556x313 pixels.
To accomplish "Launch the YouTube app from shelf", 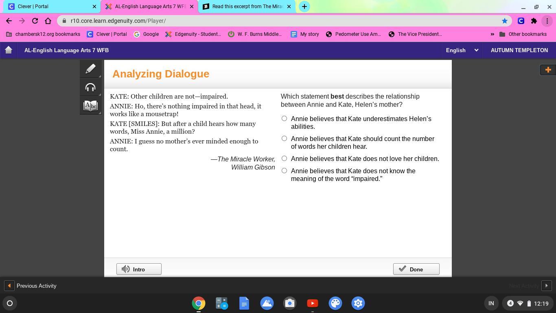I will point(313,303).
